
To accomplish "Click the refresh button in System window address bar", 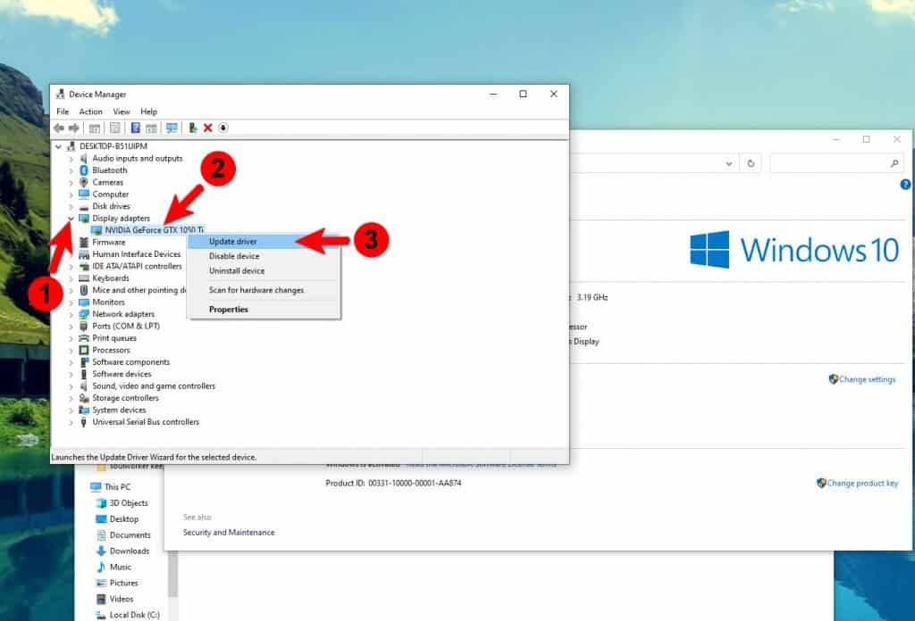I will tap(751, 163).
